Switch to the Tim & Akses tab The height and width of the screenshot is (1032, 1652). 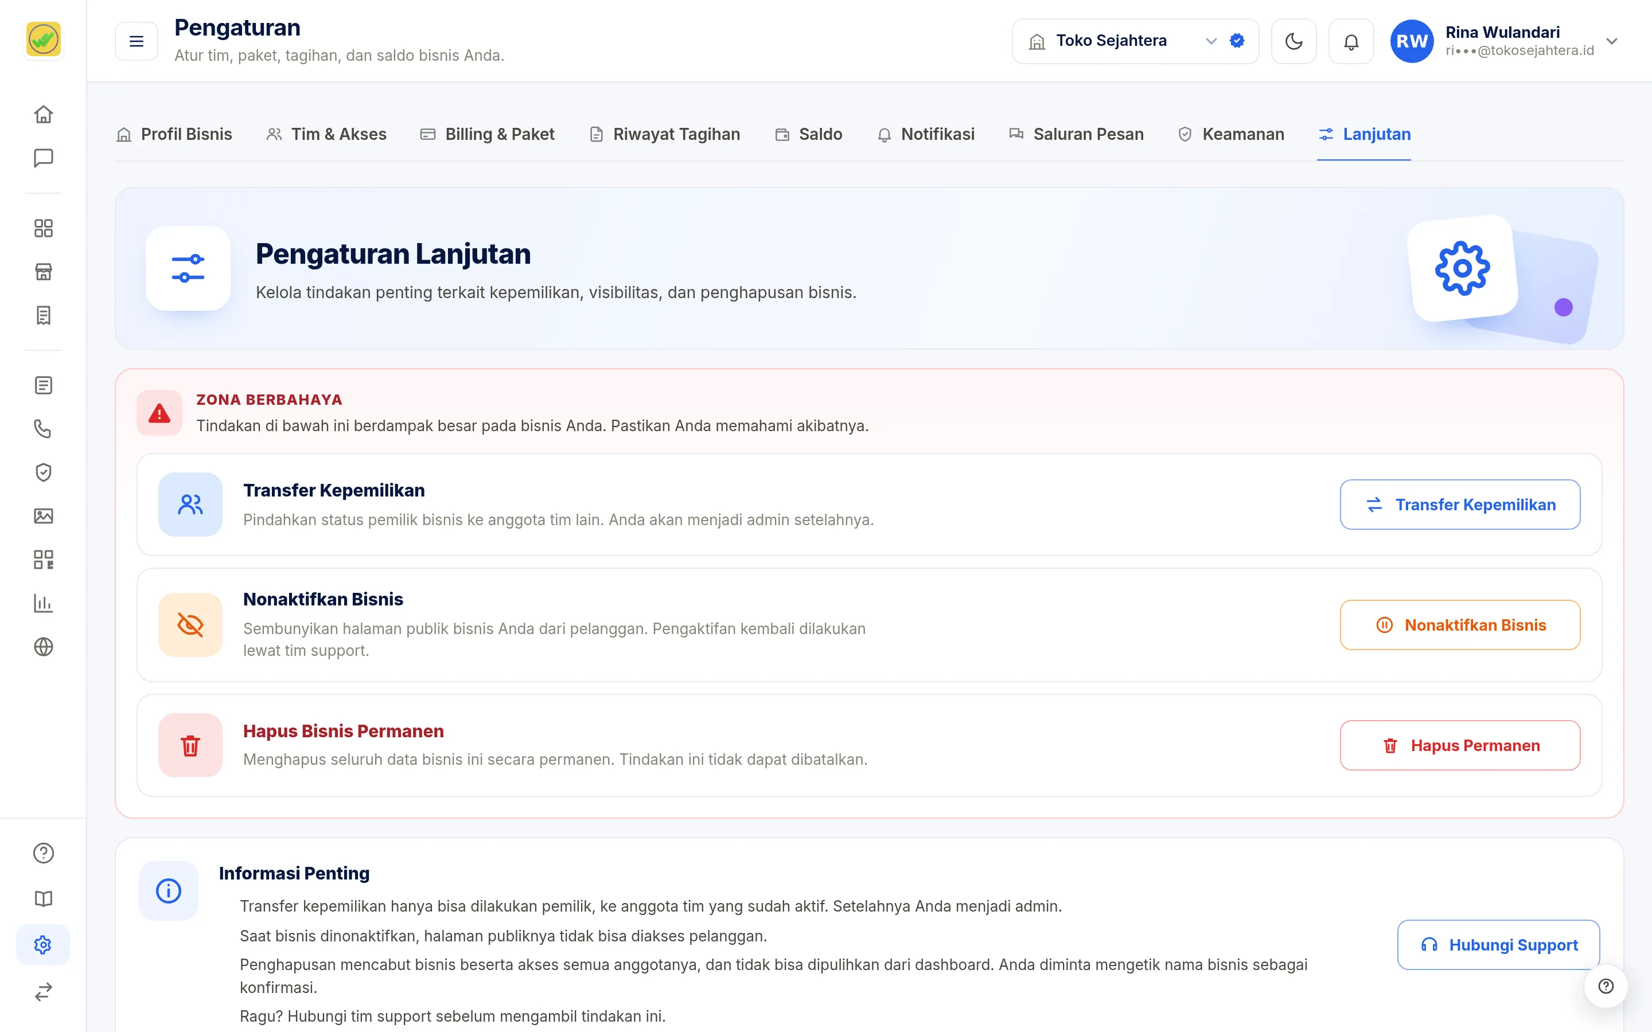point(326,135)
